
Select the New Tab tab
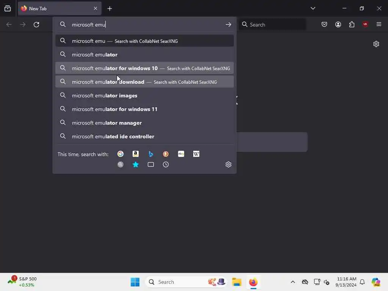(x=59, y=8)
